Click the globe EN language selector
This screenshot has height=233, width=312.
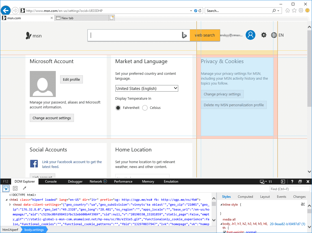(x=277, y=35)
